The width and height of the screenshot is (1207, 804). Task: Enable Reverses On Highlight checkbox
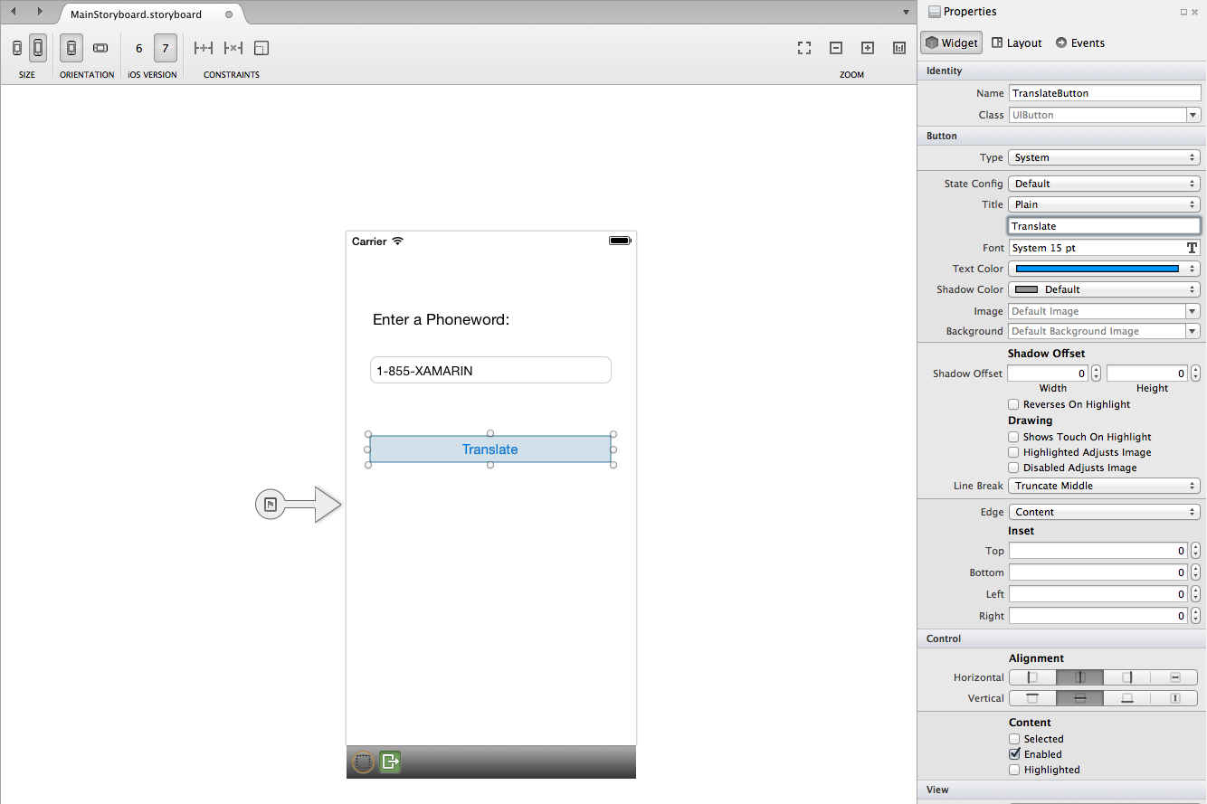click(1014, 404)
